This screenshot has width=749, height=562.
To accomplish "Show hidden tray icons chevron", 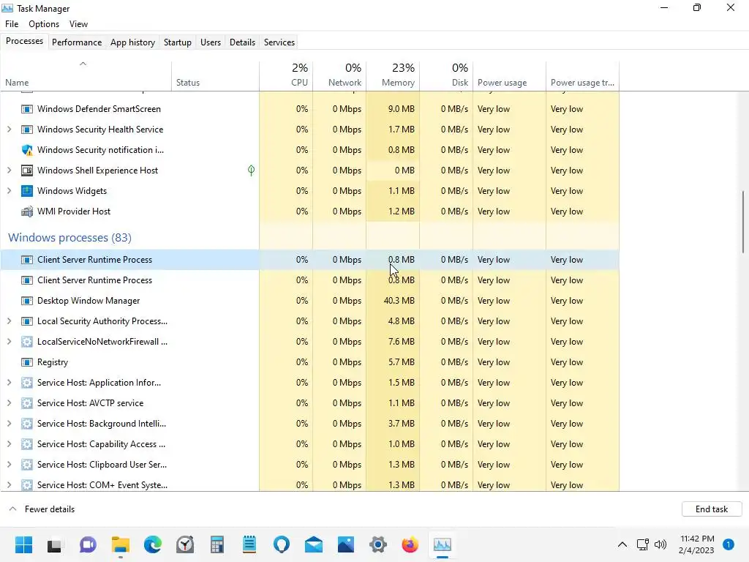I will [x=622, y=544].
